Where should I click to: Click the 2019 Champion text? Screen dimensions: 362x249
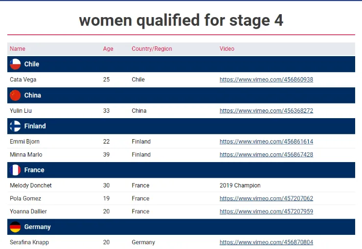tap(240, 186)
